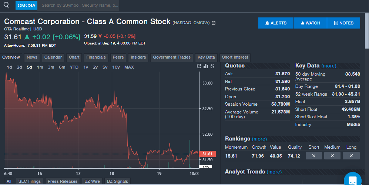Click the Short Float value 49.406M
This screenshot has width=369, height=185.
pyautogui.click(x=350, y=109)
